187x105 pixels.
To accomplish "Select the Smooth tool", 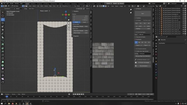I will pyautogui.click(x=3, y=69).
